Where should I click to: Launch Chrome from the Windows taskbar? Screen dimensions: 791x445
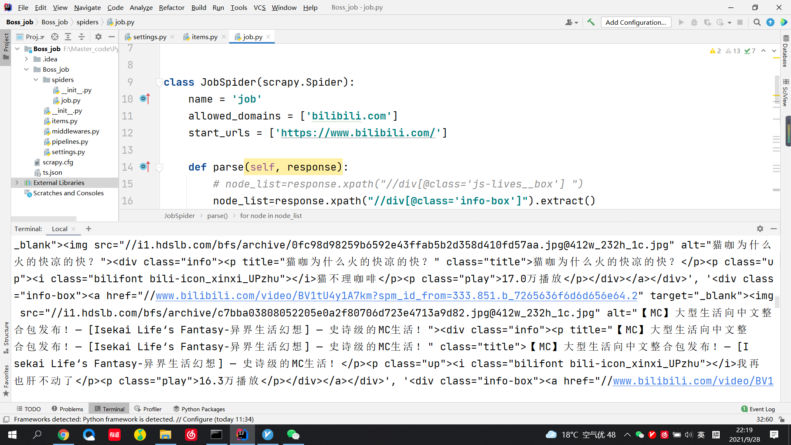coord(63,435)
